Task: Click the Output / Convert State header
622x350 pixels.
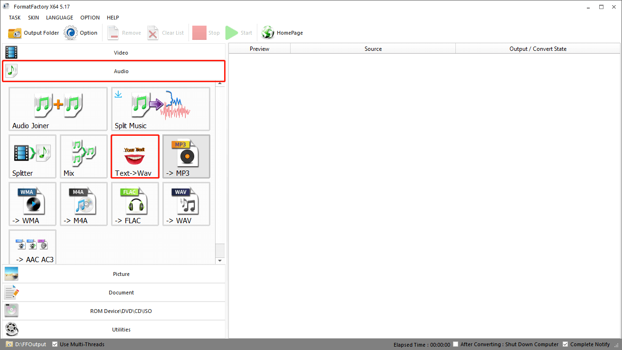Action: coord(538,48)
